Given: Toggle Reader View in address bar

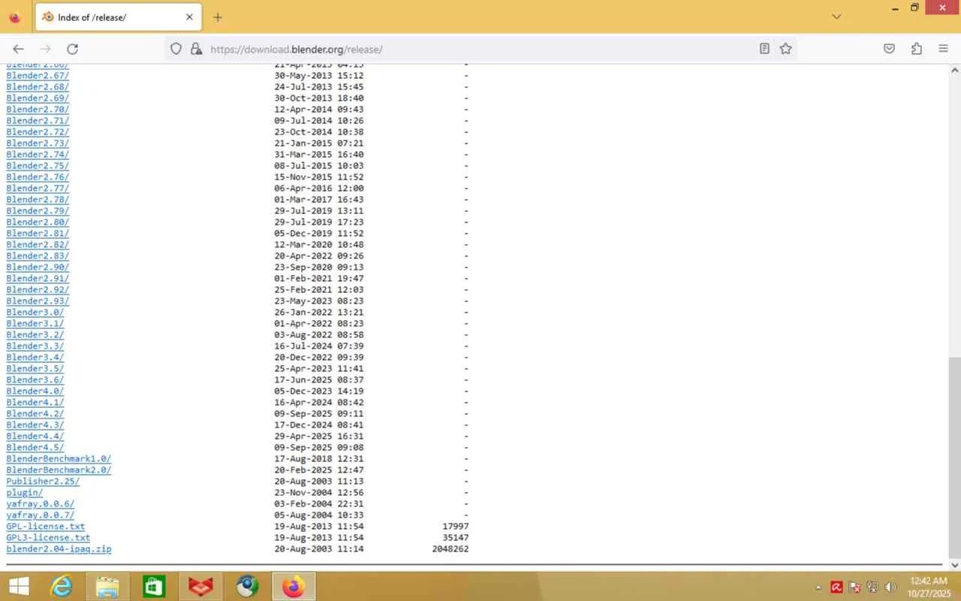Looking at the screenshot, I should pos(764,49).
